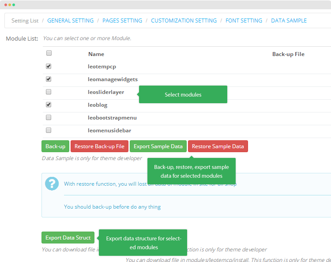Tick the leomenusidebar checkbox
The height and width of the screenshot is (262, 331).
49,130
